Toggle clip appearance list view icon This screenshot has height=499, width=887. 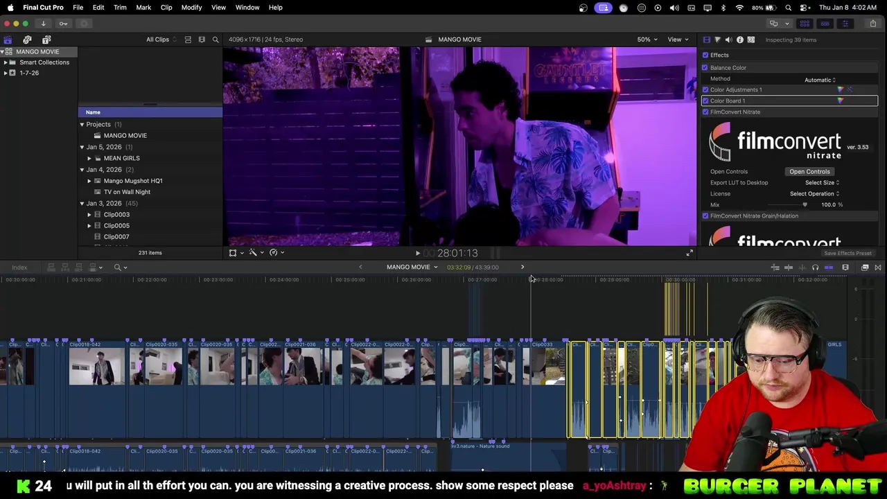188,40
